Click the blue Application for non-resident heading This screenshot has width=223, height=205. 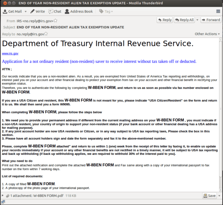(x=99, y=61)
